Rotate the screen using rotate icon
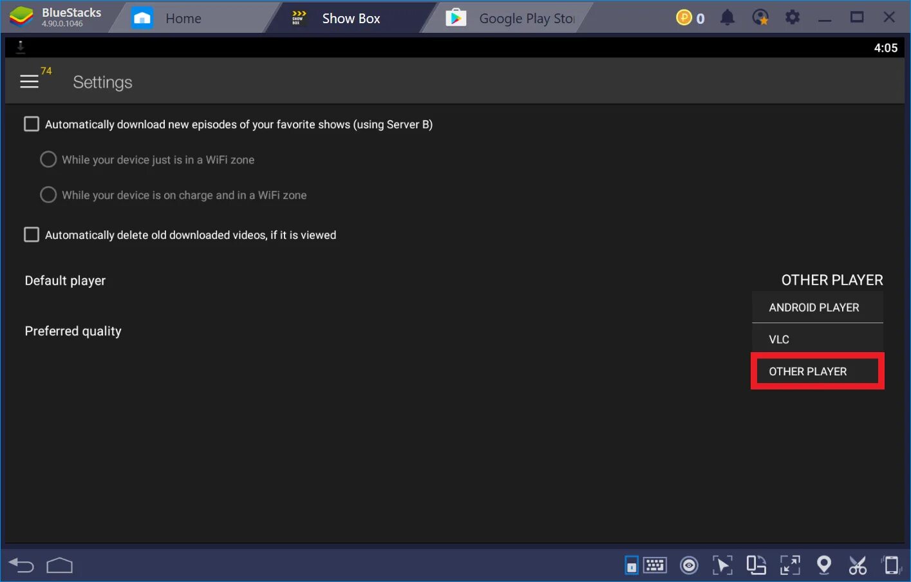 click(x=756, y=565)
